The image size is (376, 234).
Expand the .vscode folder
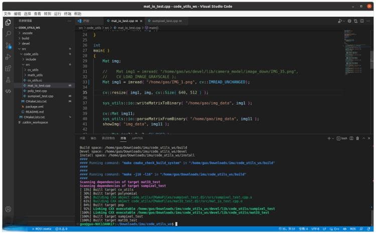pyautogui.click(x=44, y=33)
